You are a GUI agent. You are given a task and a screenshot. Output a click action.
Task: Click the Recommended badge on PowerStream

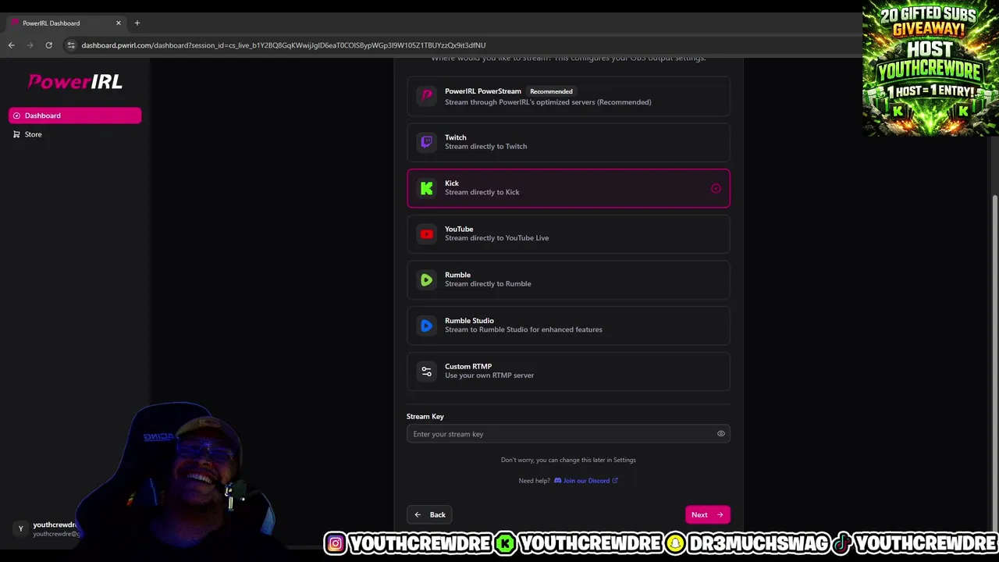pos(551,91)
